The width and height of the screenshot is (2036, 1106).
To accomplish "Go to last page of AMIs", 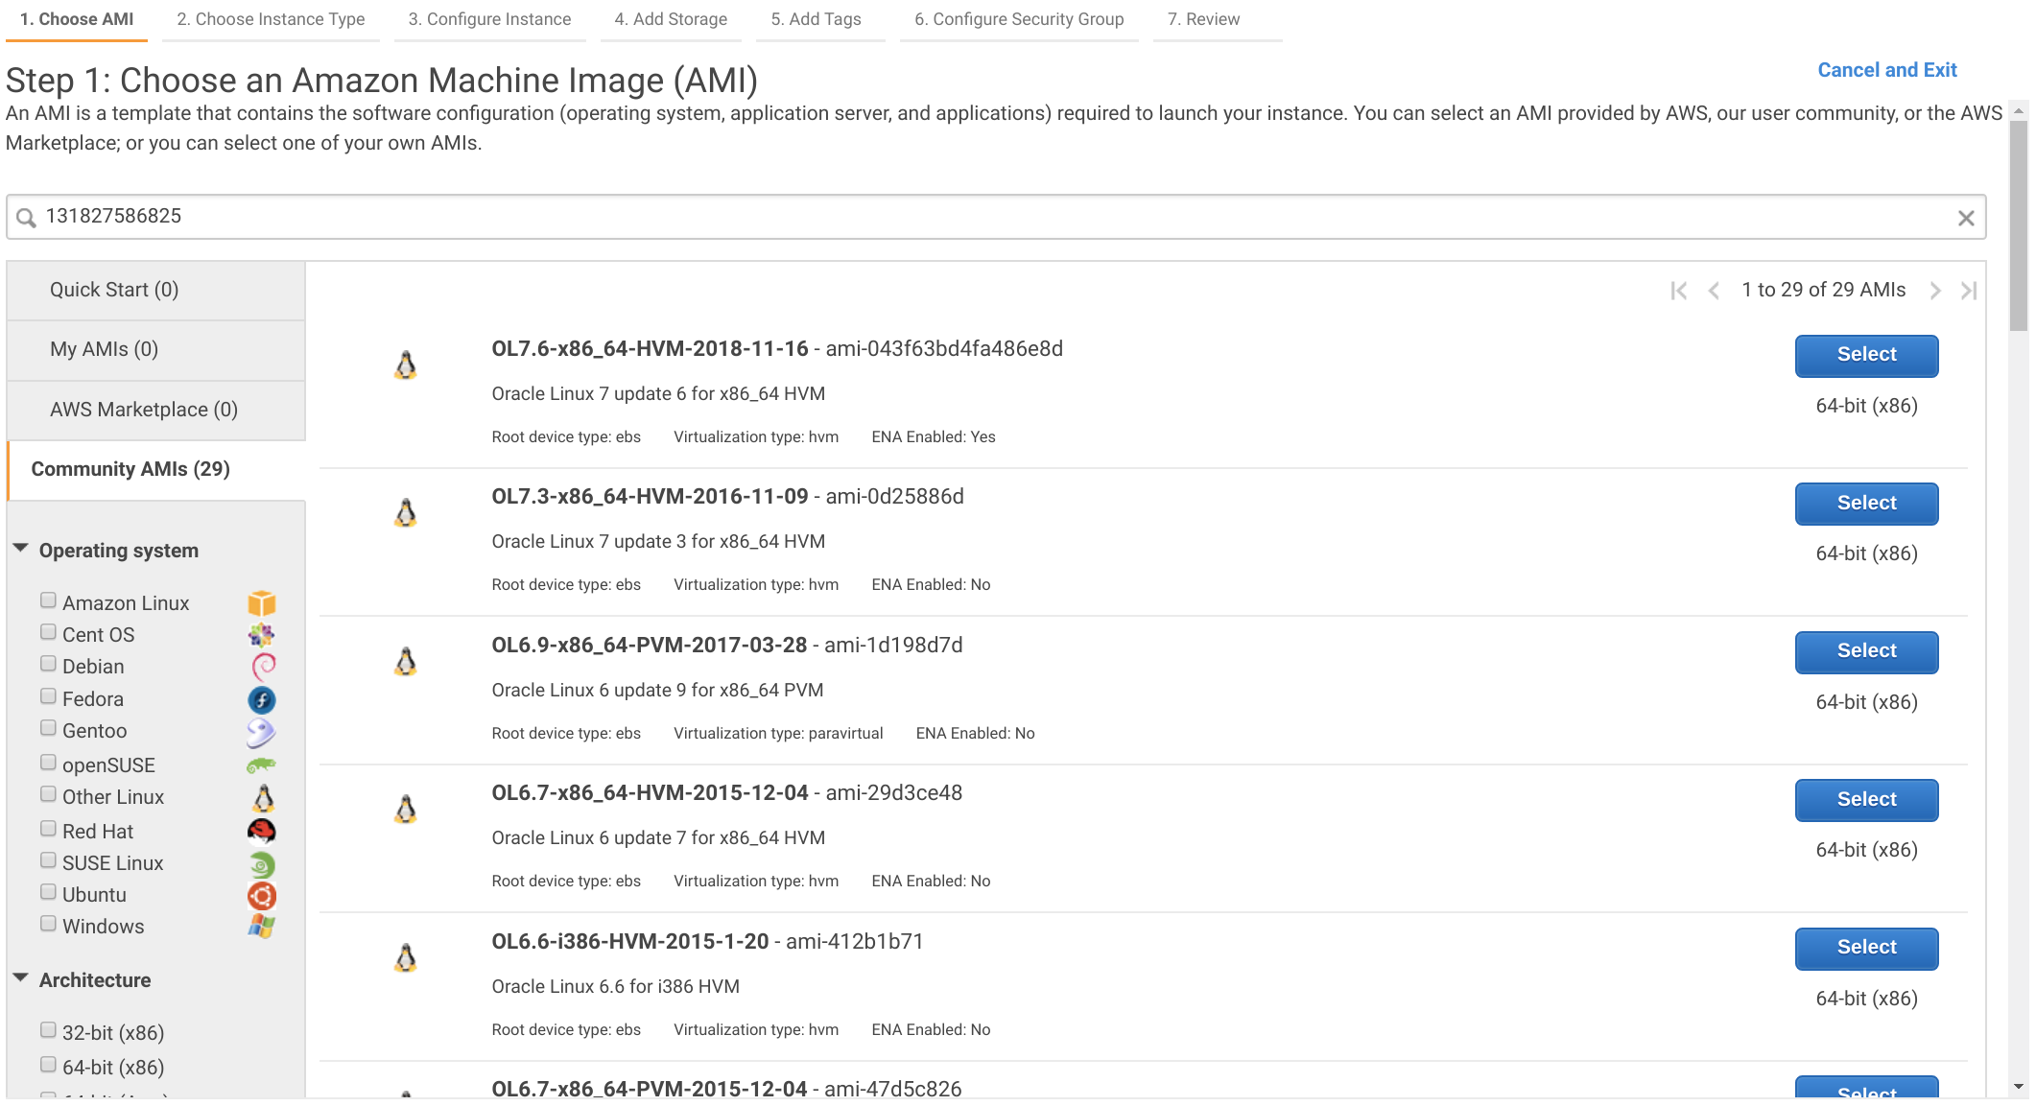I will click(x=1969, y=291).
